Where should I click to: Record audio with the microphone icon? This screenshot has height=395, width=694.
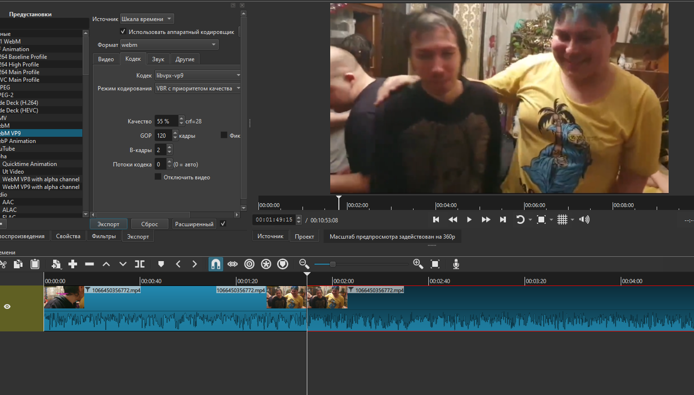point(456,264)
